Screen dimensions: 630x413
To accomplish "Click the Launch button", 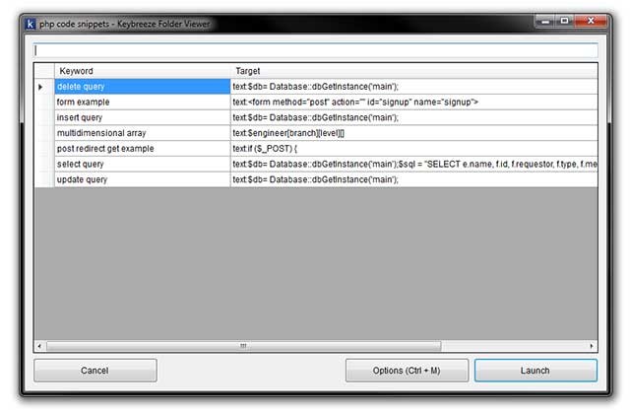I will (x=535, y=371).
